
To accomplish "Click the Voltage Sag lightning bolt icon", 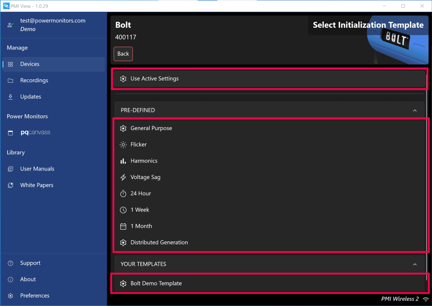I will [x=123, y=177].
